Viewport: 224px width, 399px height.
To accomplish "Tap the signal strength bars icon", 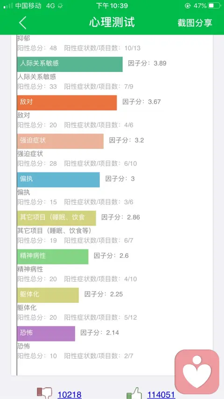I will click(8, 6).
